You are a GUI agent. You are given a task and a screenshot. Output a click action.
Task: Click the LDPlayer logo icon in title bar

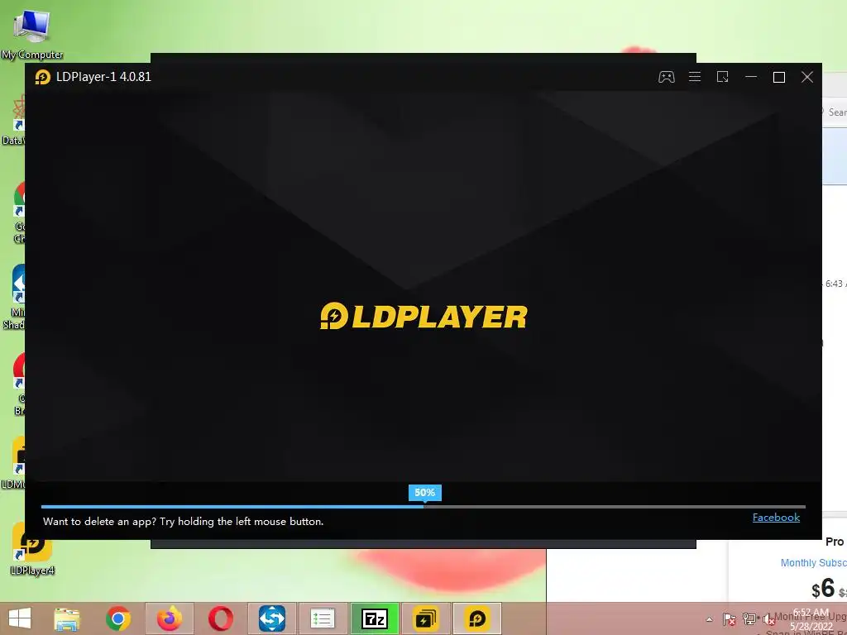point(42,77)
